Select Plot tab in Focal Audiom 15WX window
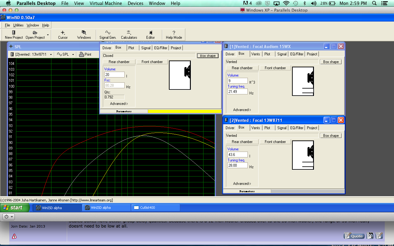 267,54
